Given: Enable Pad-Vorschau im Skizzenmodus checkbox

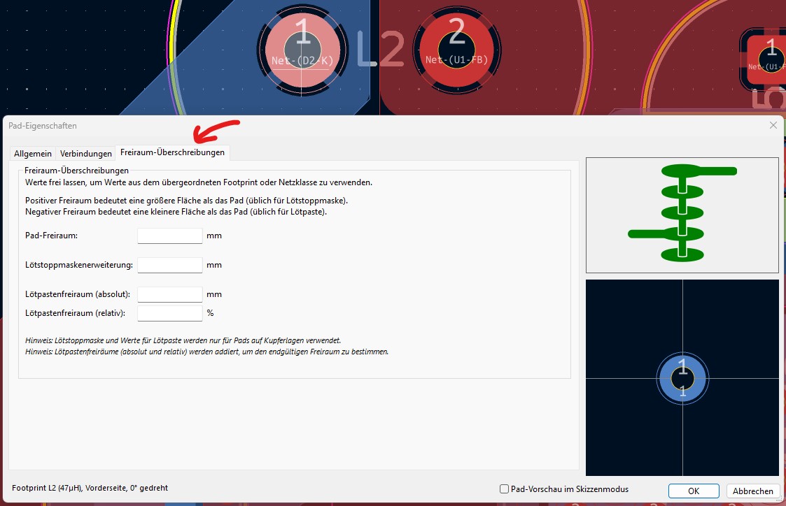Looking at the screenshot, I should (x=505, y=489).
